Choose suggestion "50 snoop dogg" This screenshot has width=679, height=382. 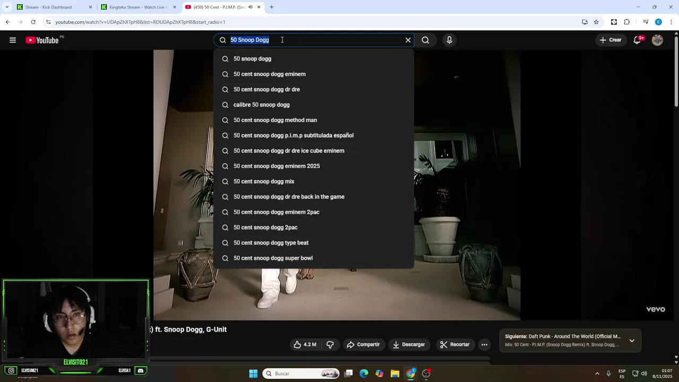[314, 59]
